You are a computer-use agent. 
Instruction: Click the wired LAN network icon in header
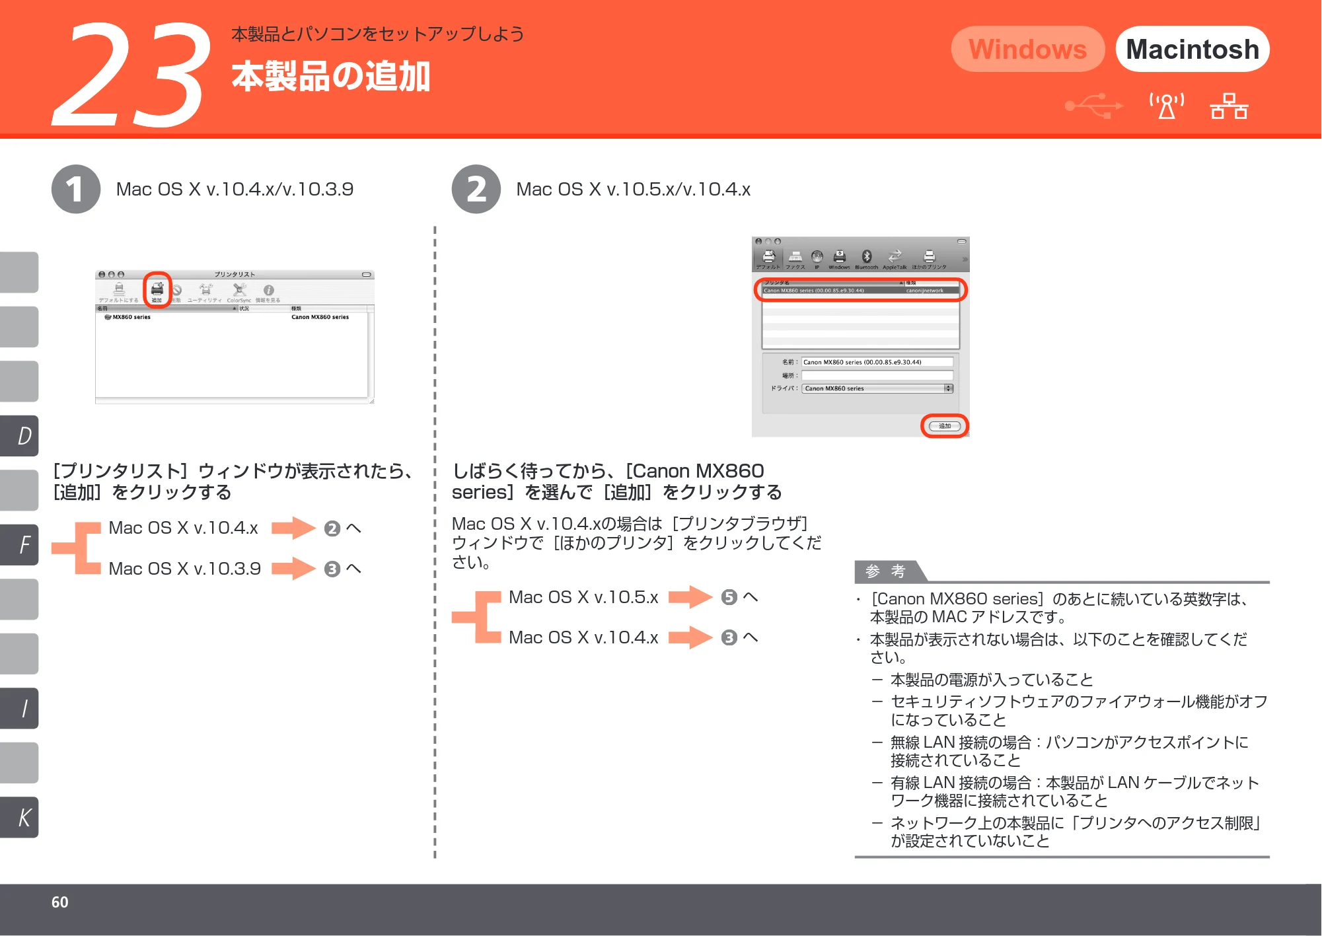coord(1229,106)
